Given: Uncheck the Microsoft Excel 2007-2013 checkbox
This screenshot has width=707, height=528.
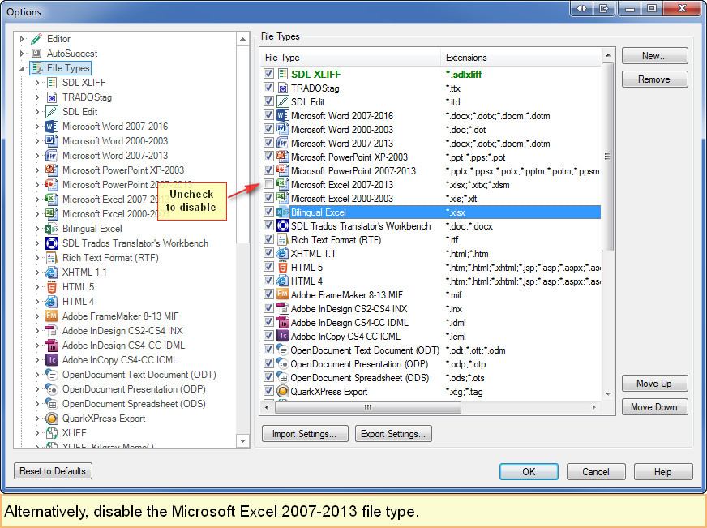Looking at the screenshot, I should tap(270, 184).
